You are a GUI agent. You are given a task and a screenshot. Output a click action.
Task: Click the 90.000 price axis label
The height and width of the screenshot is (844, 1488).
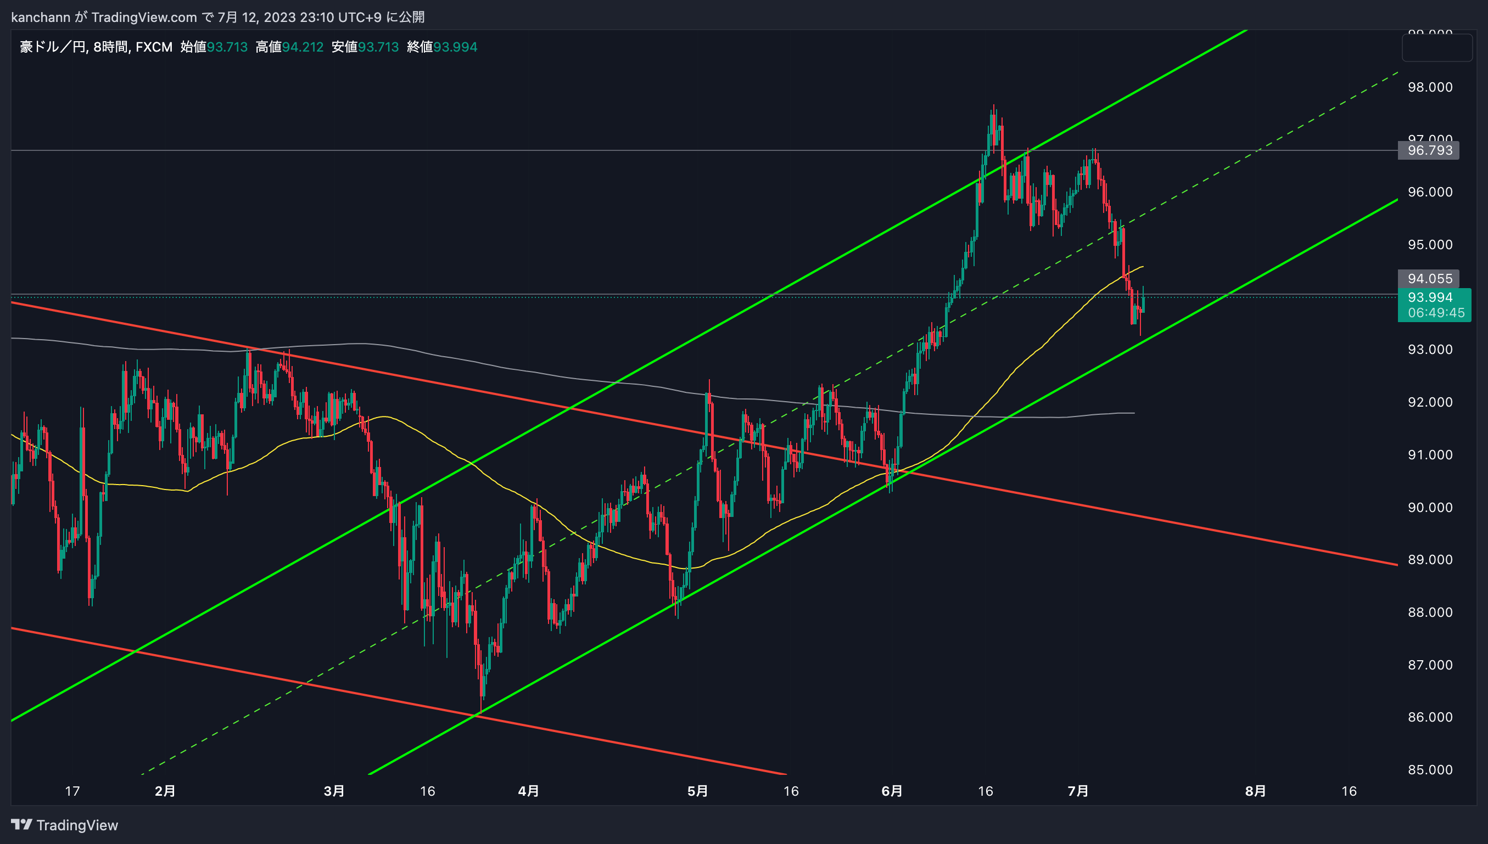click(x=1430, y=508)
